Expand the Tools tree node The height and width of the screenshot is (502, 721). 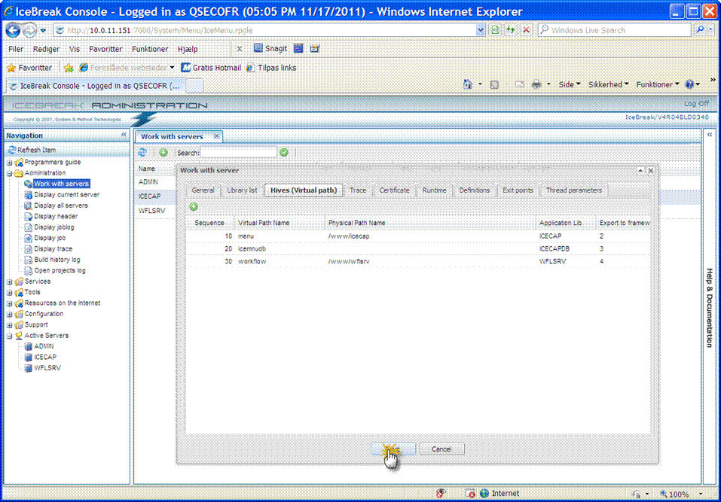[9, 293]
